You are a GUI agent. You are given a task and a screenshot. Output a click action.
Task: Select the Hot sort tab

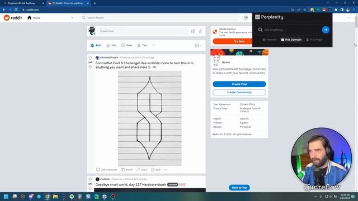coord(111,45)
